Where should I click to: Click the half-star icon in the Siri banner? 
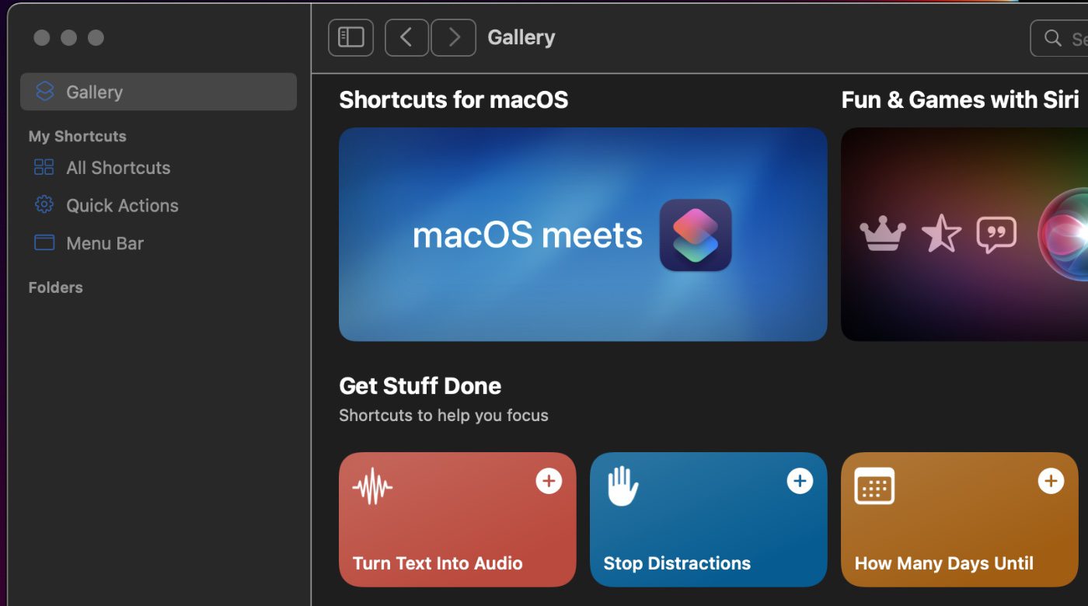coord(941,234)
